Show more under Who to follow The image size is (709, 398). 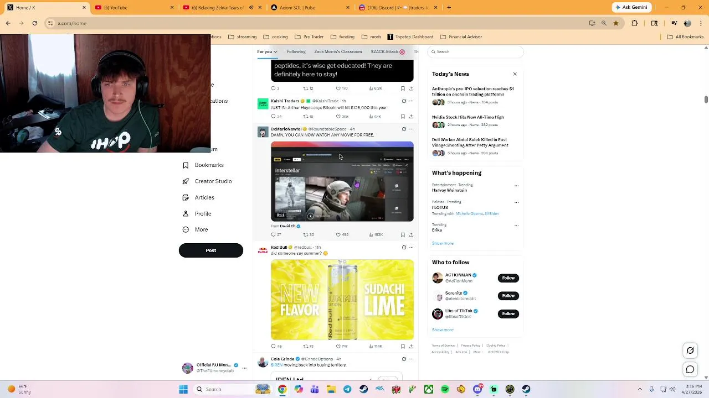[x=443, y=330]
